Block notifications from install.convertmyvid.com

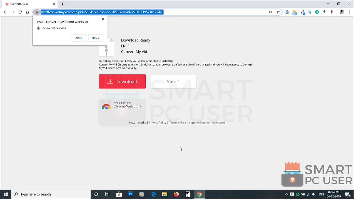[x=95, y=38]
